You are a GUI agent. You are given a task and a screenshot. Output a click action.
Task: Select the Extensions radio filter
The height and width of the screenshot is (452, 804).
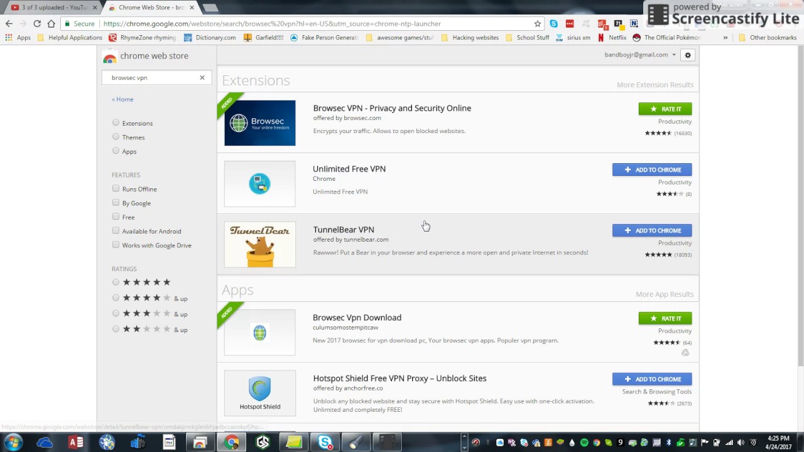pos(116,123)
